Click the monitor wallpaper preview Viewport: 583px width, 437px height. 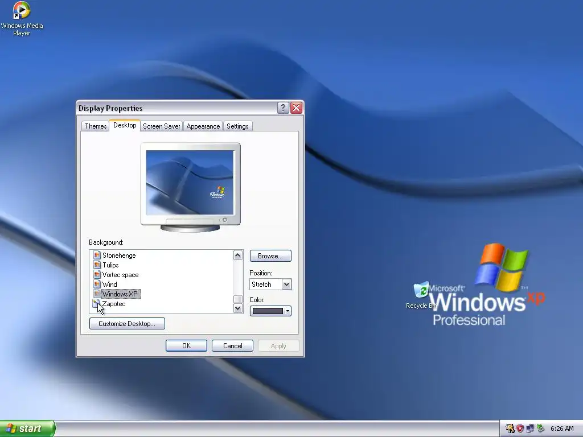click(190, 183)
